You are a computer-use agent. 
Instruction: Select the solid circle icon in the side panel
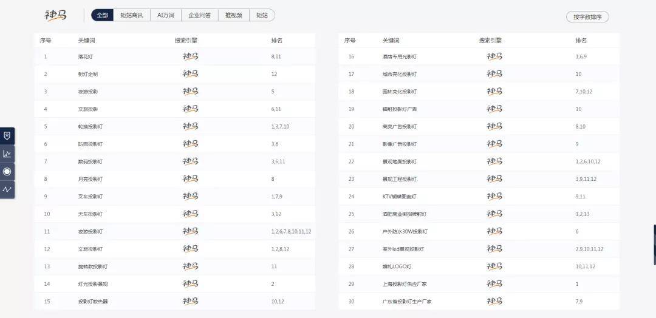coord(7,172)
